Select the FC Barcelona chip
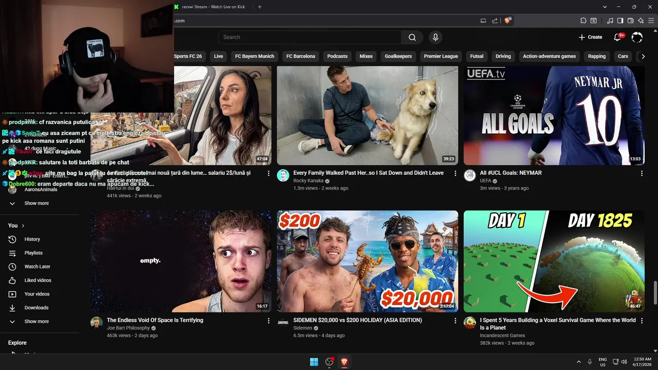This screenshot has height=370, width=658. pos(300,57)
